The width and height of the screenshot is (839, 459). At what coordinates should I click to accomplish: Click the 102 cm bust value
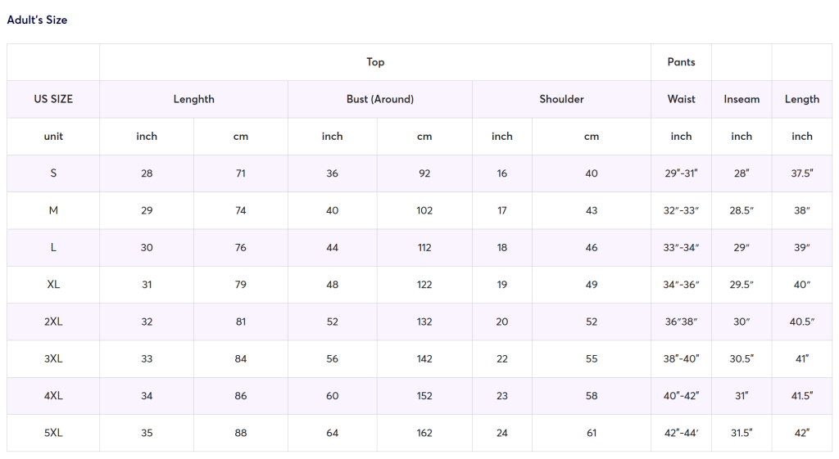[x=424, y=210]
